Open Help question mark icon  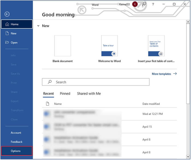coord(153,4)
